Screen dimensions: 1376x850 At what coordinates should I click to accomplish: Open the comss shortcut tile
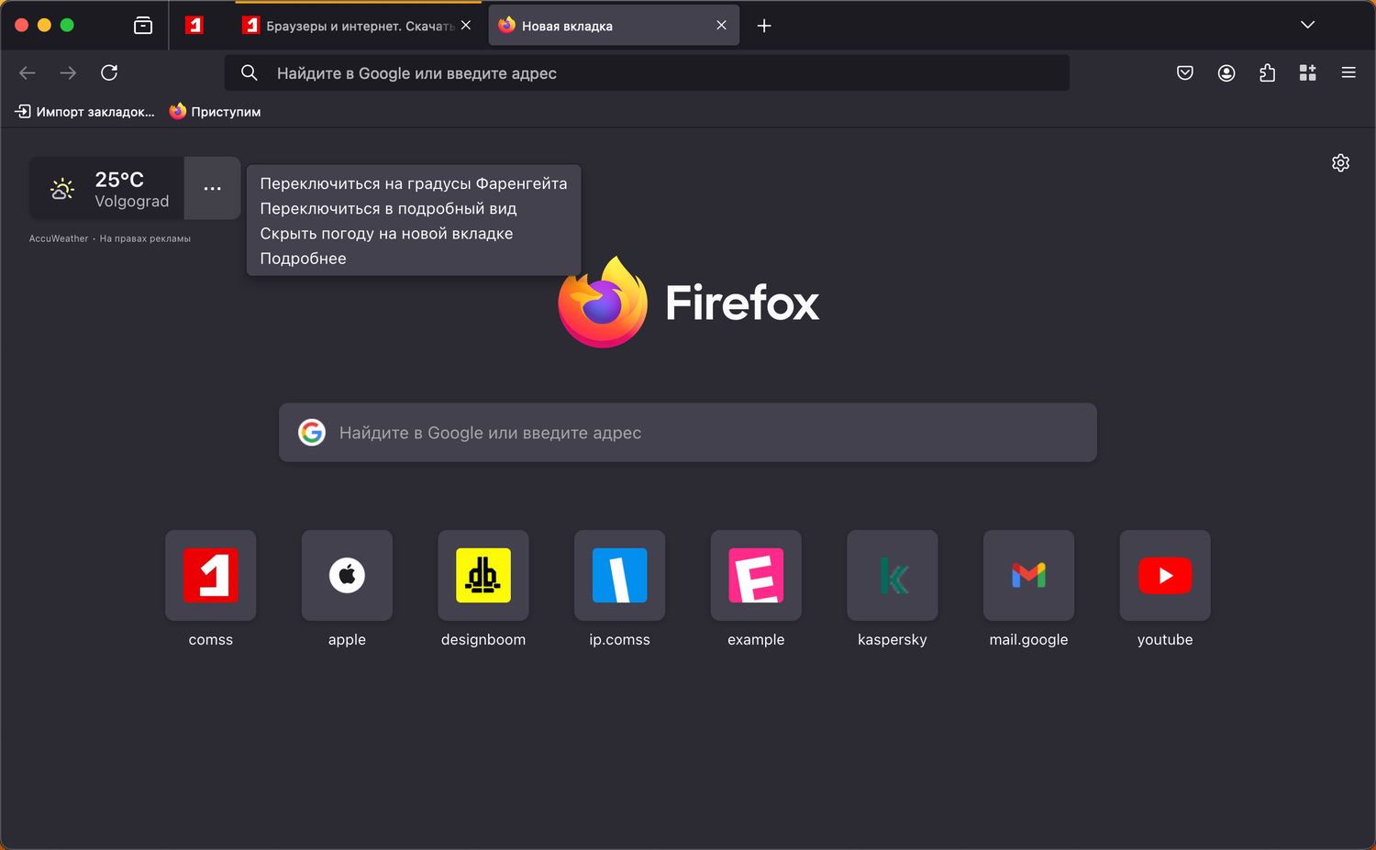pos(211,589)
